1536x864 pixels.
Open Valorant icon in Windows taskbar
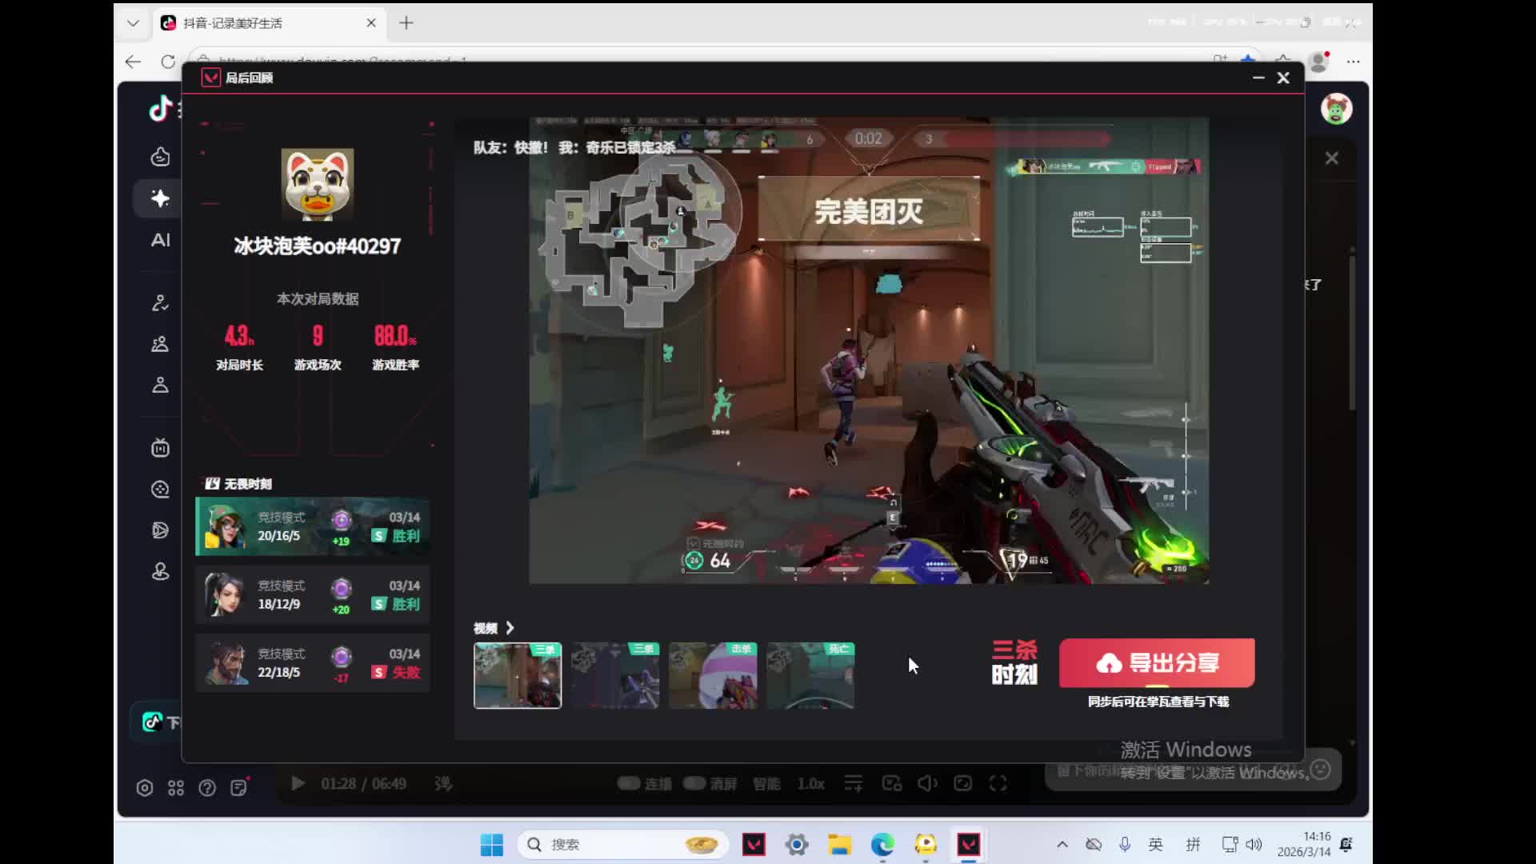[x=754, y=844]
